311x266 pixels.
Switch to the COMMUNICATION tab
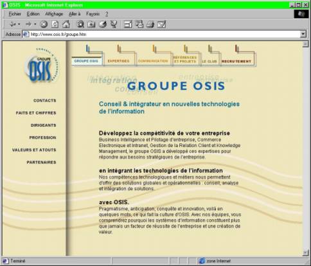153,61
